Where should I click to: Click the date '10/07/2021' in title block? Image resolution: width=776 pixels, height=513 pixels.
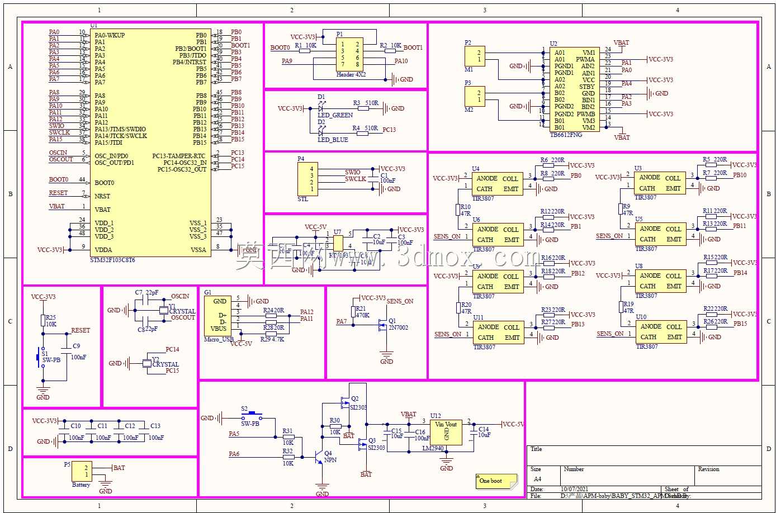(x=575, y=490)
